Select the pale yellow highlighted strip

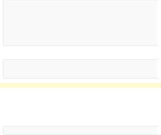click(80, 85)
